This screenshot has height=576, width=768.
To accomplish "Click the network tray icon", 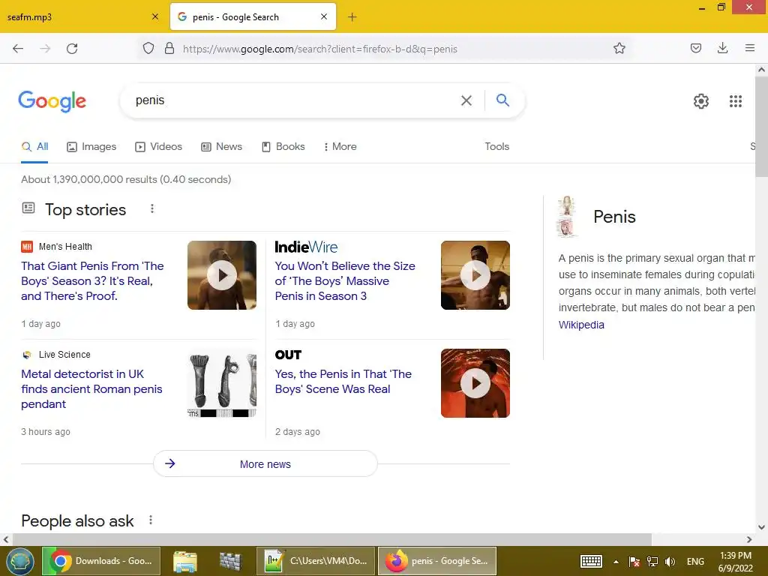I will pyautogui.click(x=652, y=562).
